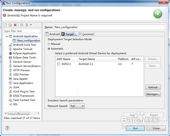Click the HTTP Preview icon

(x=10, y=70)
